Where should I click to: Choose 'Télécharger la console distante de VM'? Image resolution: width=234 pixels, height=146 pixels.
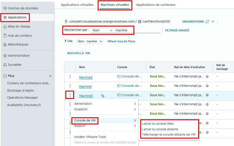point(168,134)
